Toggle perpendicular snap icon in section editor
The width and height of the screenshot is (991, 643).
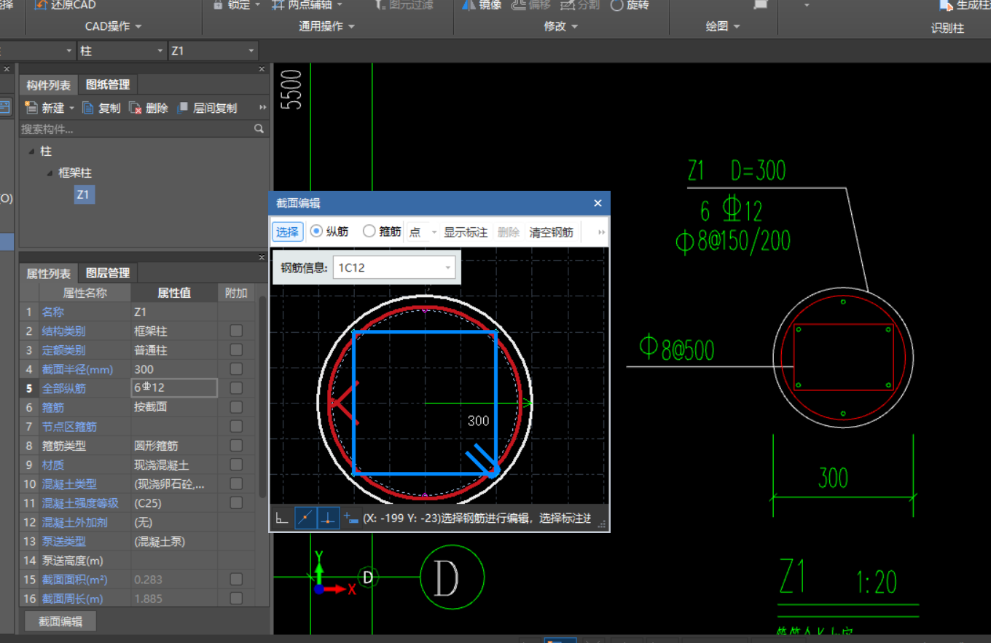tap(329, 518)
